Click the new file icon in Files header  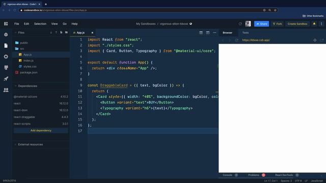coord(61,33)
